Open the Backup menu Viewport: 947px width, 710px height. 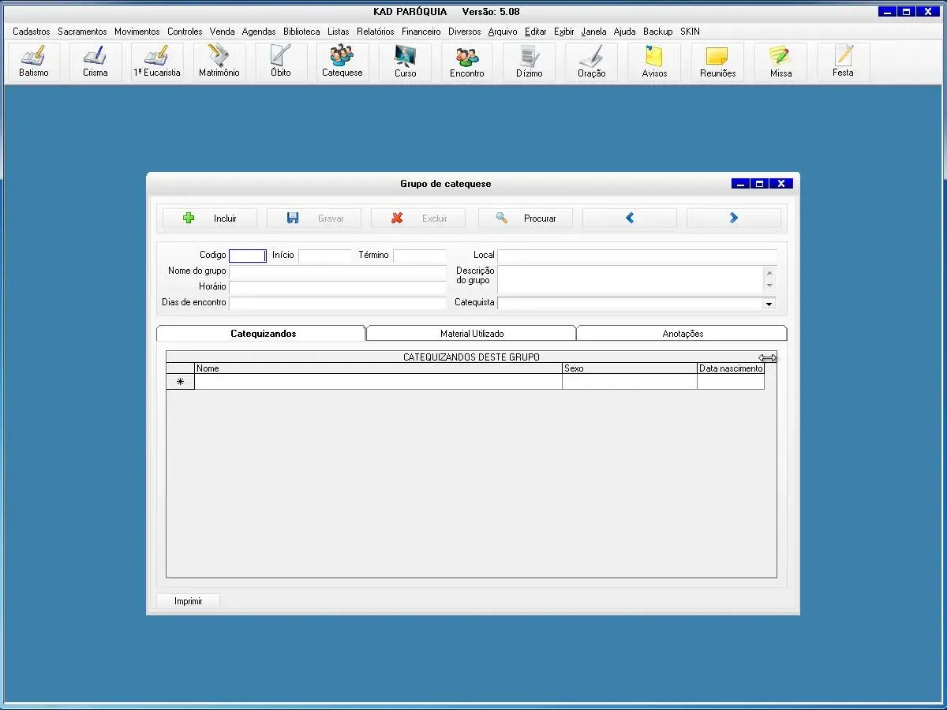658,32
